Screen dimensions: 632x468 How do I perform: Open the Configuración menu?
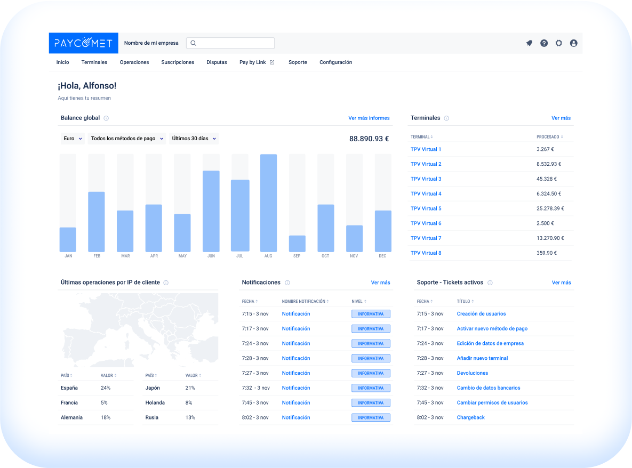coord(336,62)
